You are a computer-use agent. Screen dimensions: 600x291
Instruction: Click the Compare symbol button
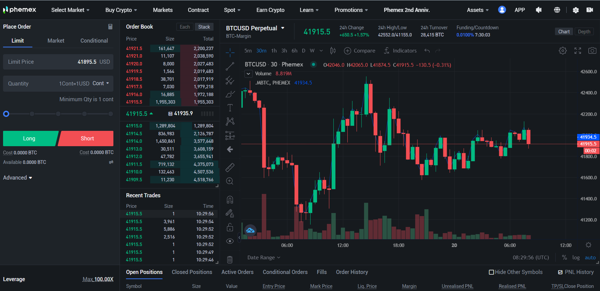tap(360, 50)
